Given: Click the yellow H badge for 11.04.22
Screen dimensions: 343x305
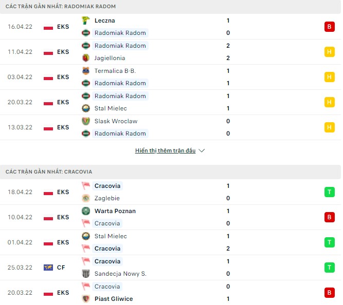Looking at the screenshot, I should click(x=329, y=52).
